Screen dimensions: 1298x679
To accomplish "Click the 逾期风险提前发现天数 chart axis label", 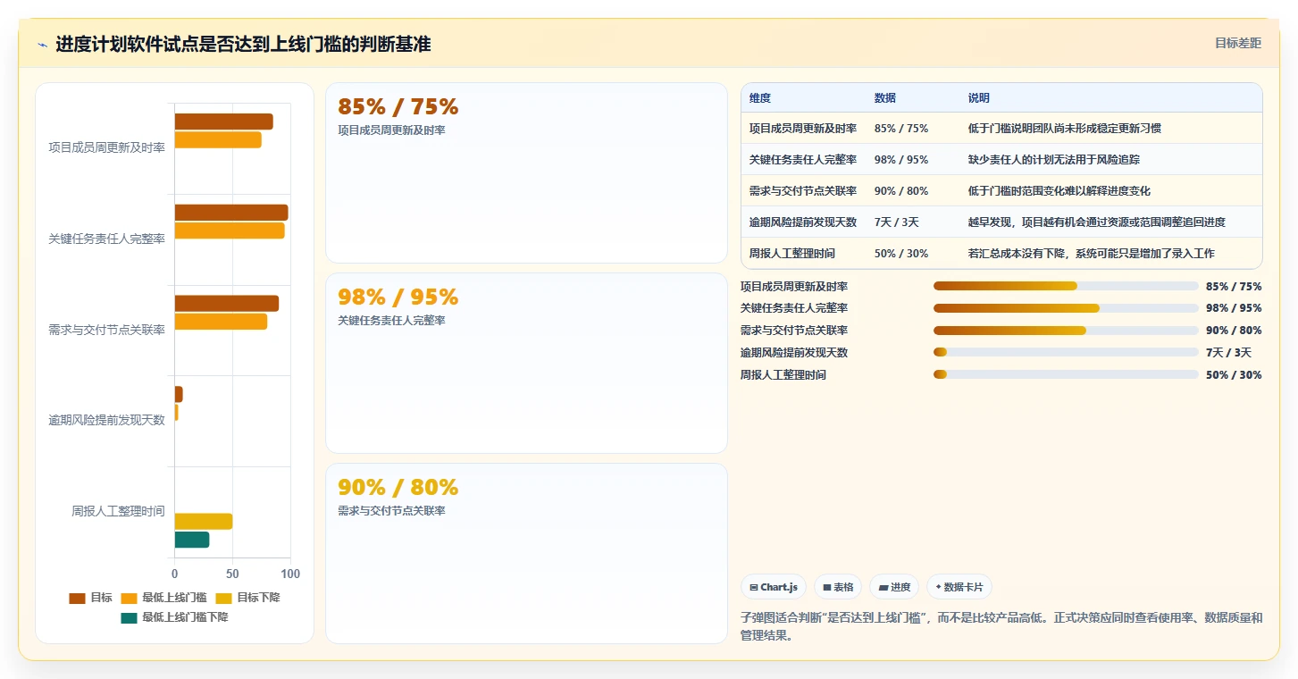I will coord(107,420).
